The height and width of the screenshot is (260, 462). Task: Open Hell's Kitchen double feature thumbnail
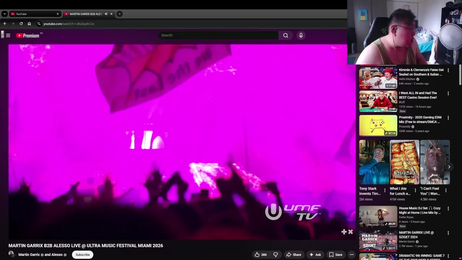(378, 78)
